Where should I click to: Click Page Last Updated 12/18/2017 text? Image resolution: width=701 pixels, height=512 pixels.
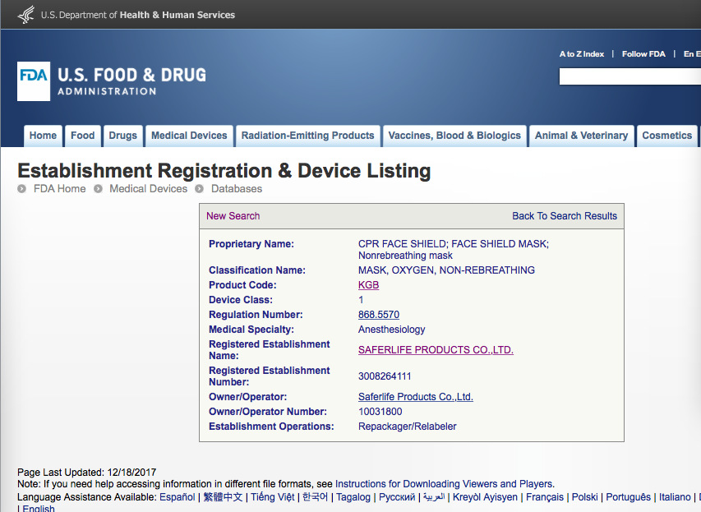coord(87,473)
